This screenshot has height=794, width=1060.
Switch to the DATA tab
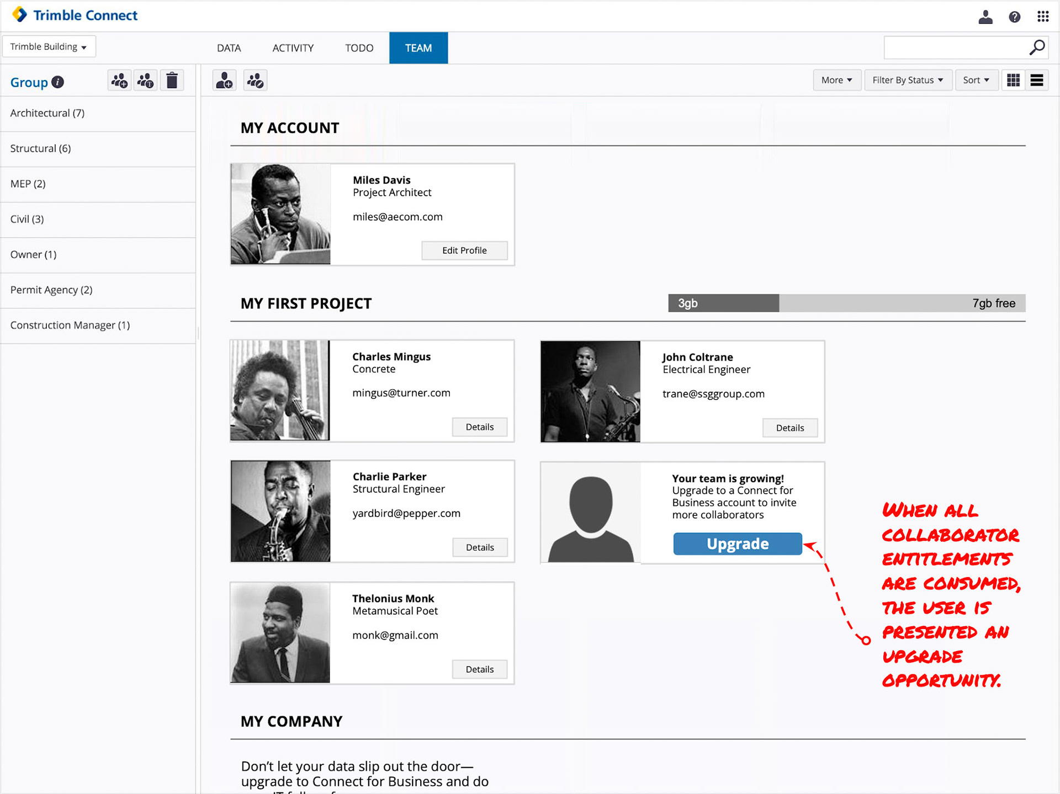(x=229, y=48)
